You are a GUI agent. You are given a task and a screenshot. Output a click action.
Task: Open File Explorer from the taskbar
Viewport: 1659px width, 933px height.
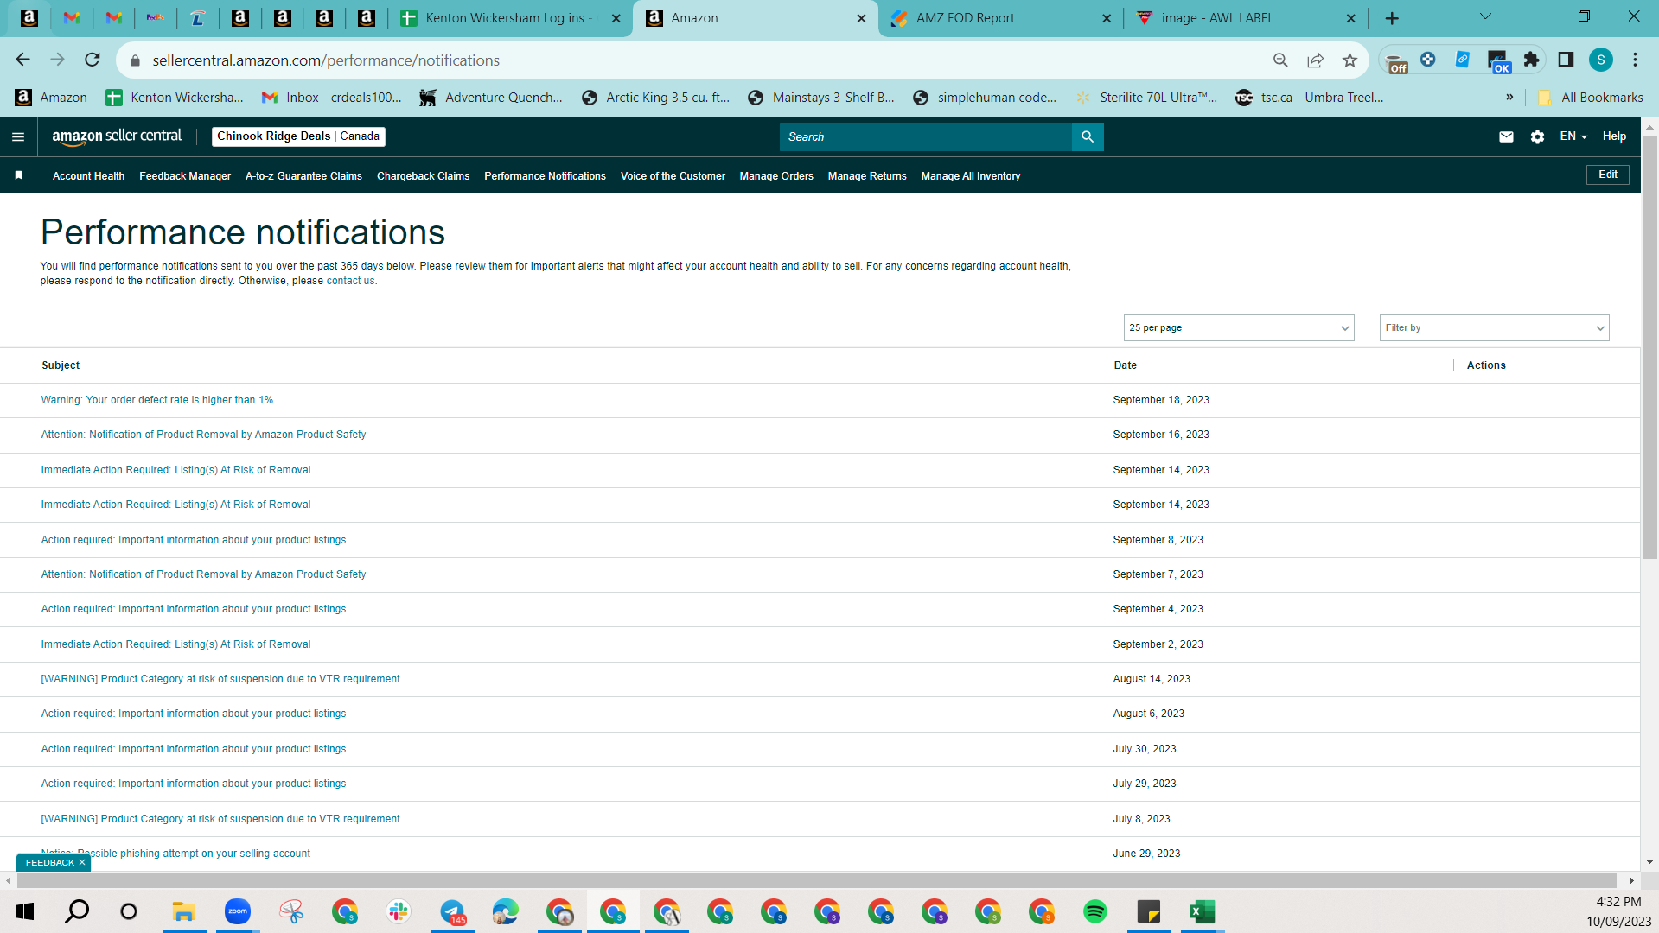[183, 911]
